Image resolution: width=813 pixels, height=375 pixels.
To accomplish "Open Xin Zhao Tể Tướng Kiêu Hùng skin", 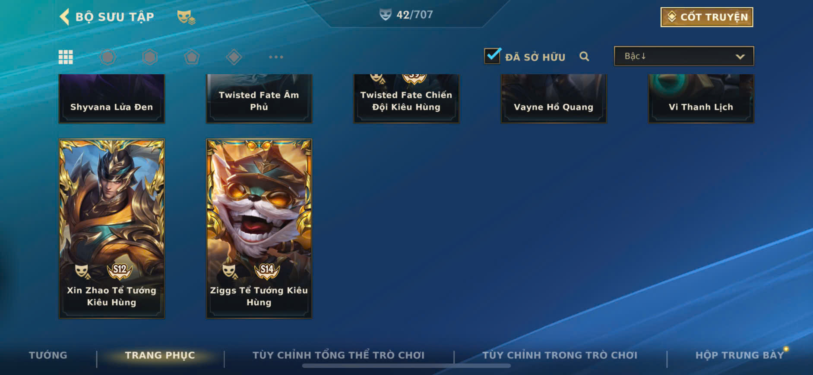I will click(112, 228).
